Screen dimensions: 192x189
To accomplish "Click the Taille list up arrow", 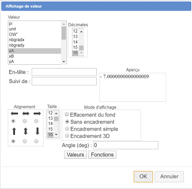I will 56,113.
